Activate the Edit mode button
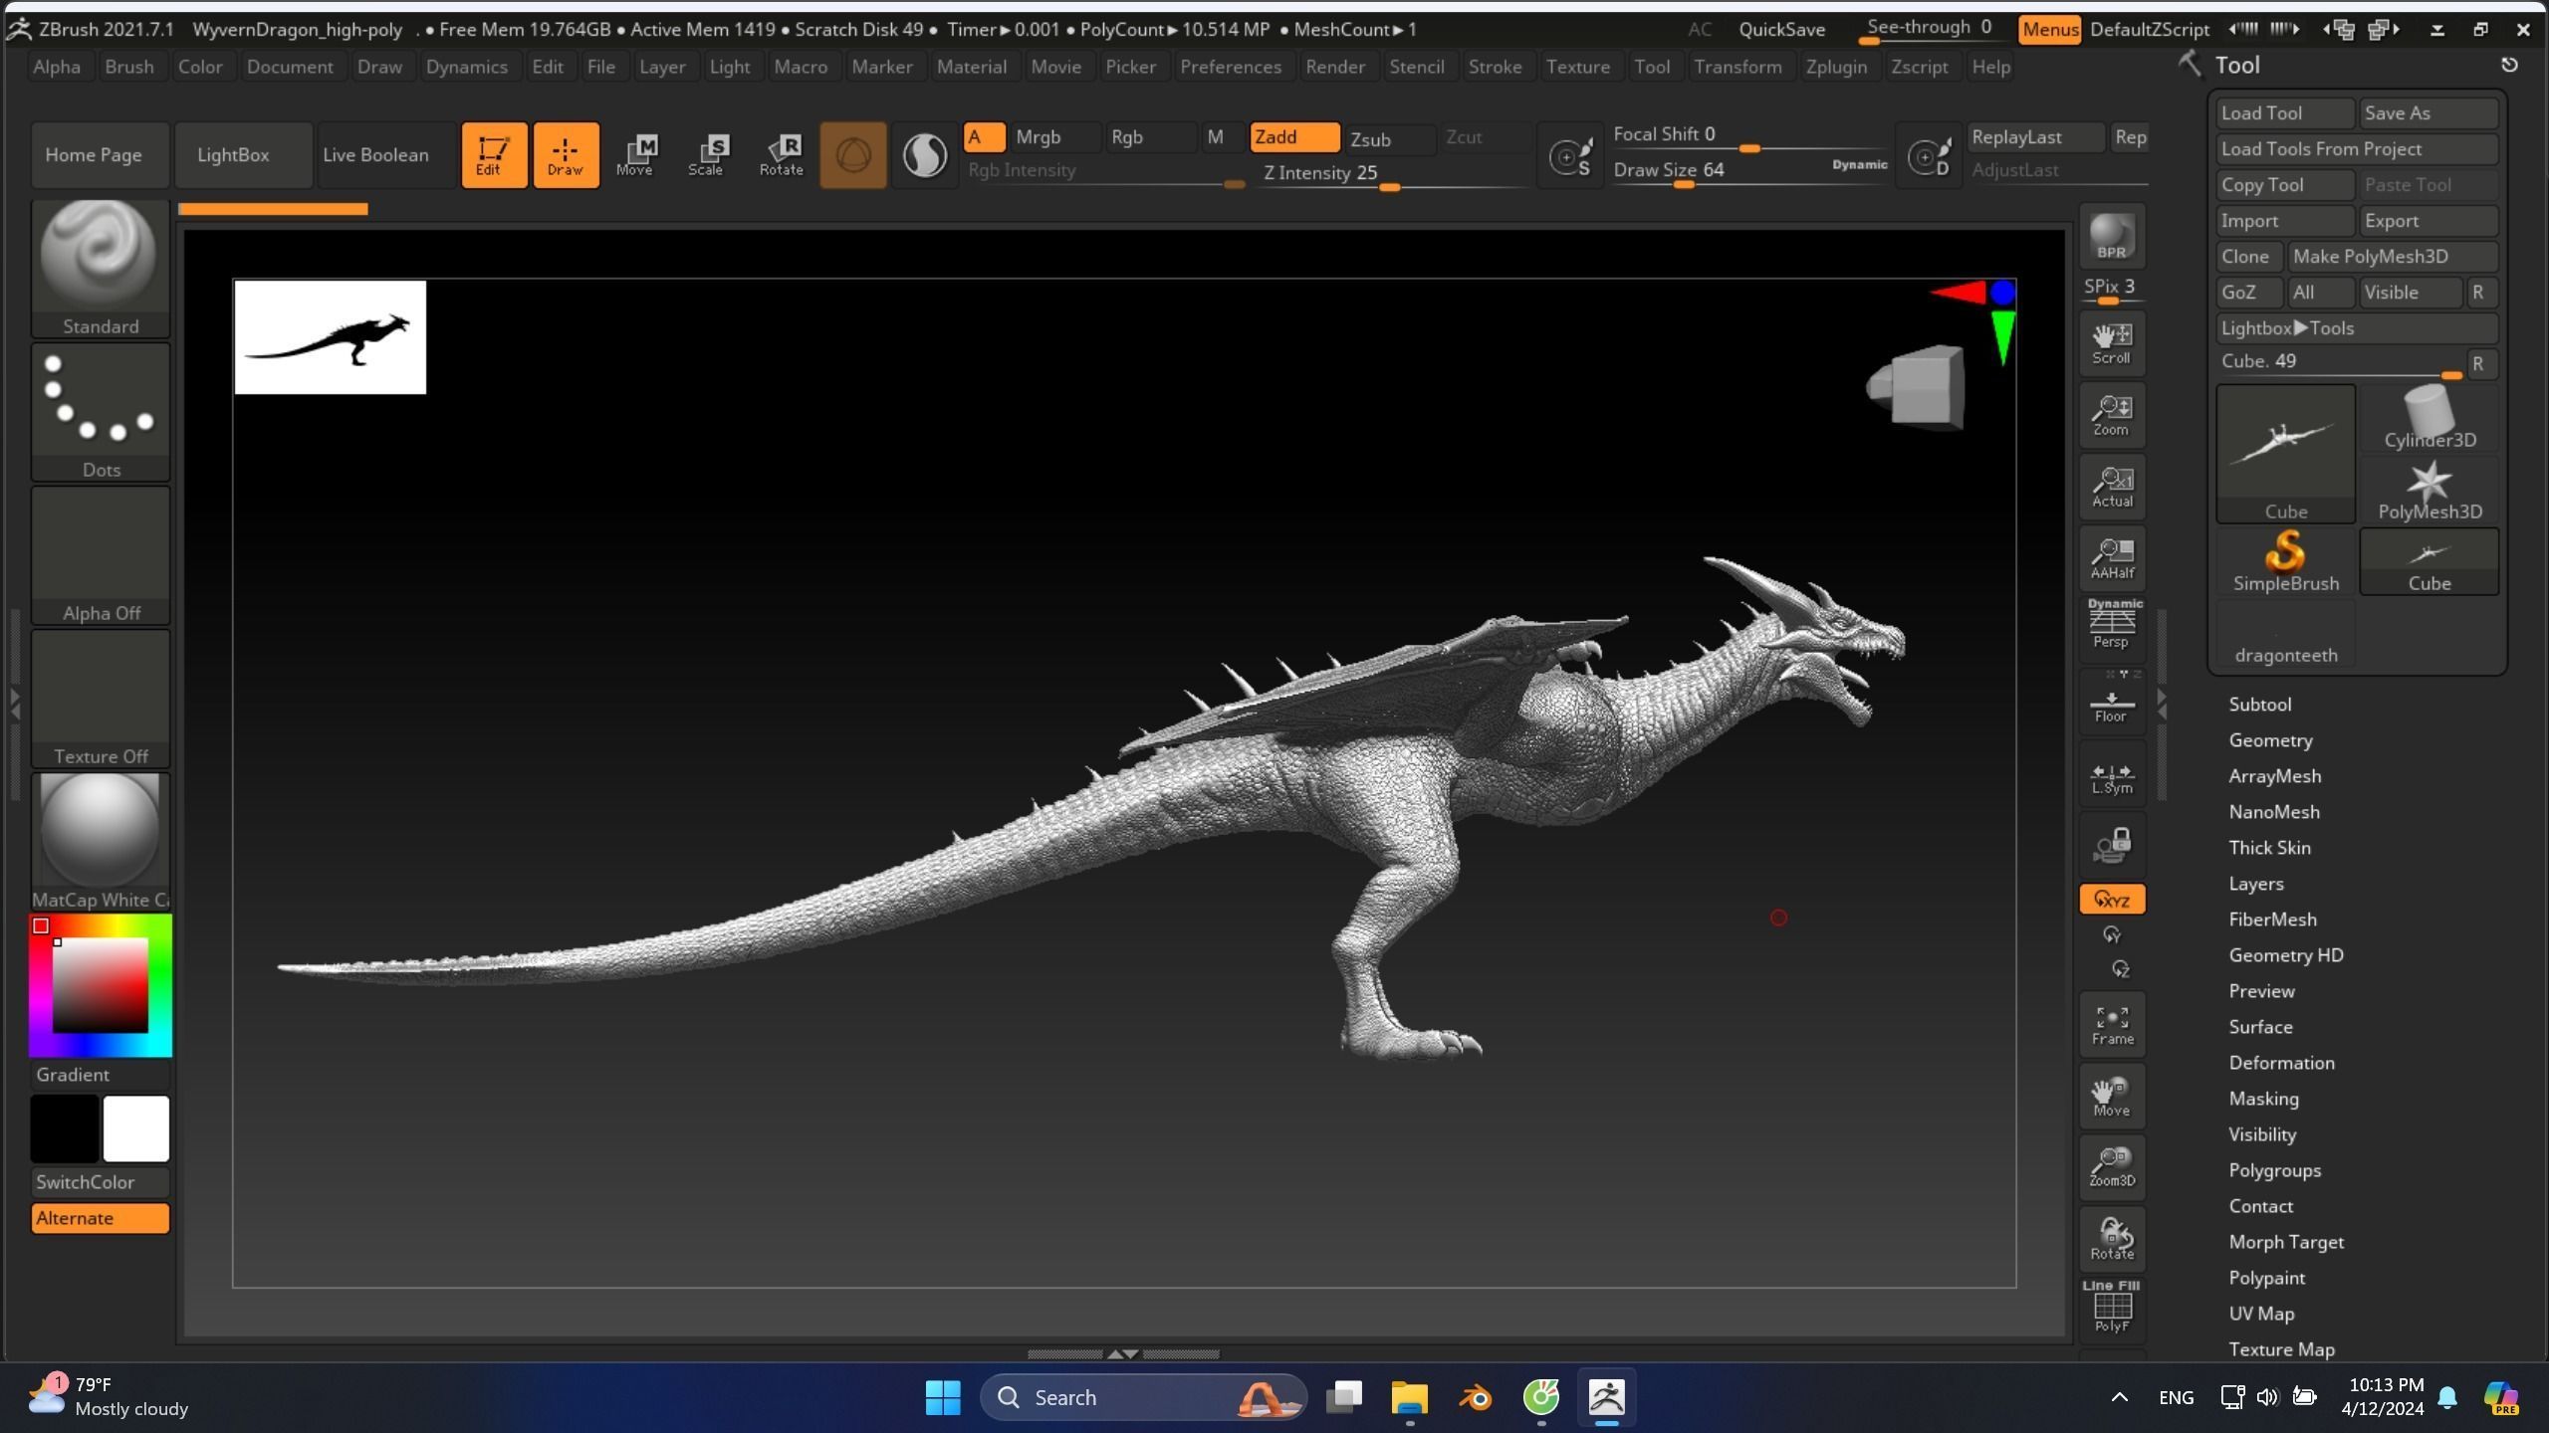The height and width of the screenshot is (1433, 2549). [494, 155]
